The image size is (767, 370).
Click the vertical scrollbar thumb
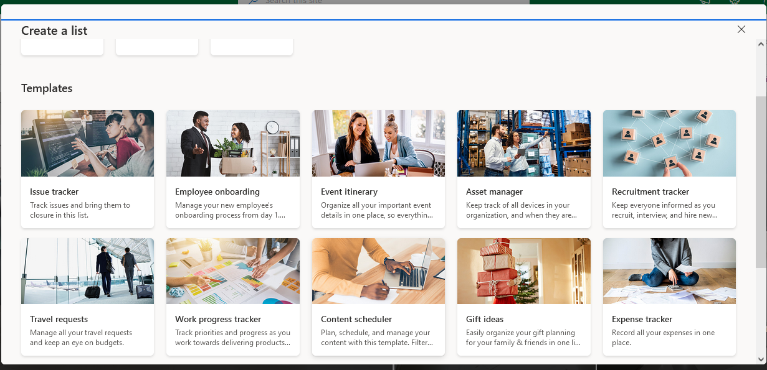(x=760, y=180)
